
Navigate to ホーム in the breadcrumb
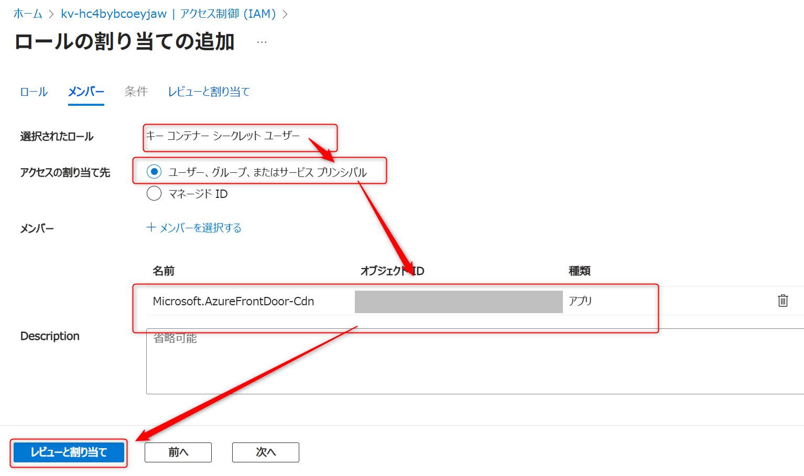coord(28,14)
